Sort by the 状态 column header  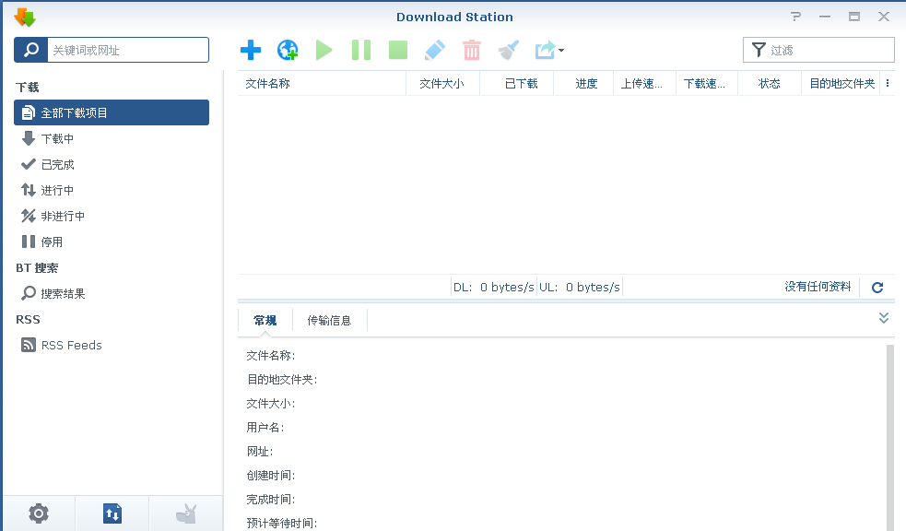[770, 84]
